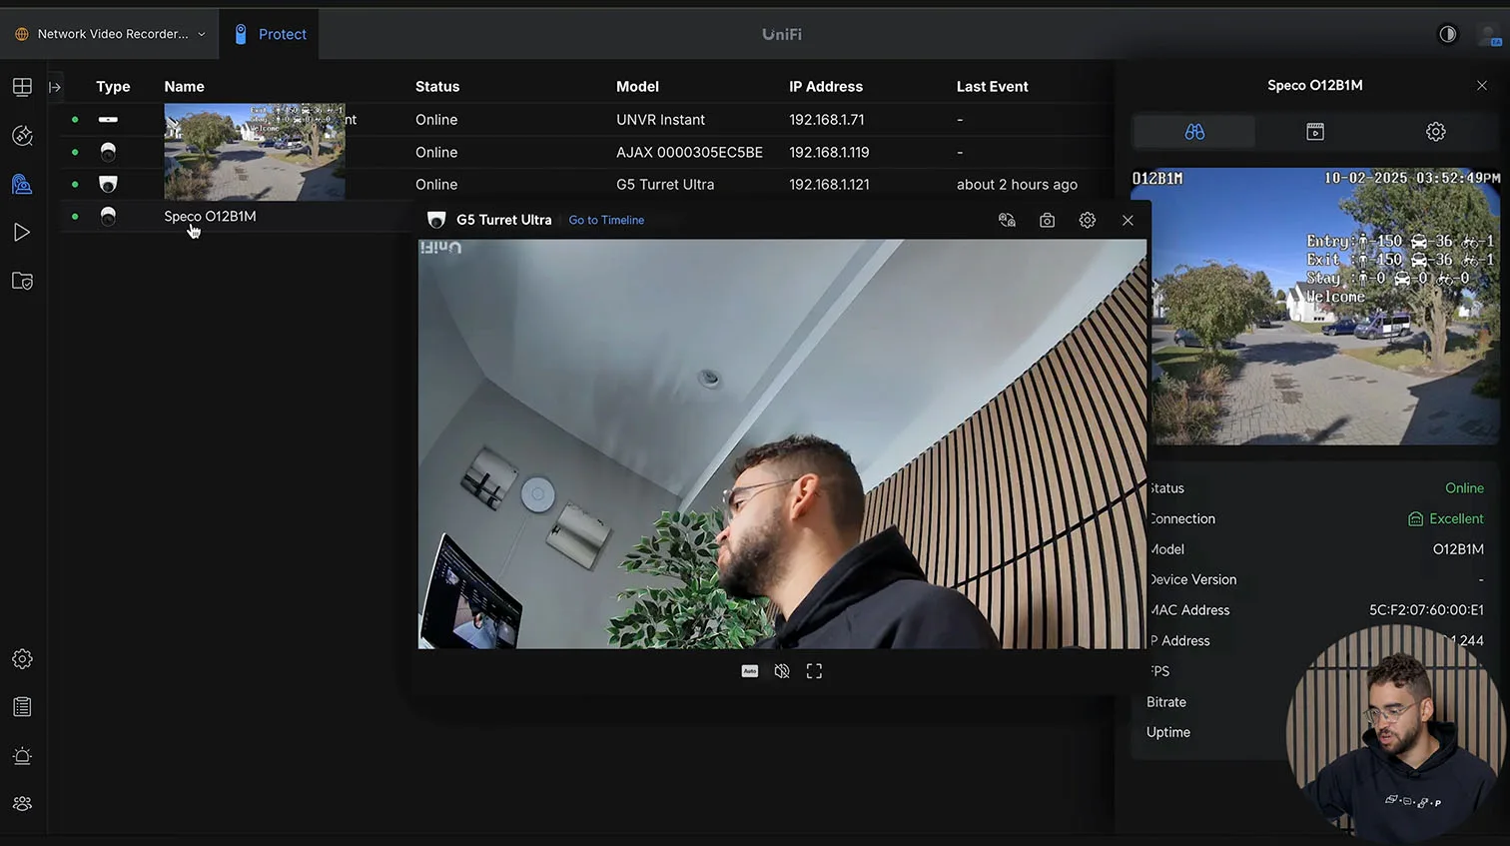The width and height of the screenshot is (1510, 846).
Task: Take a snapshot of the G5 Turret Ultra
Action: 1047,221
